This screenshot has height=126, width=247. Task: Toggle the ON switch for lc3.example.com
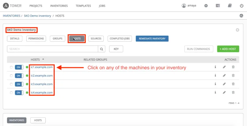coord(19,84)
